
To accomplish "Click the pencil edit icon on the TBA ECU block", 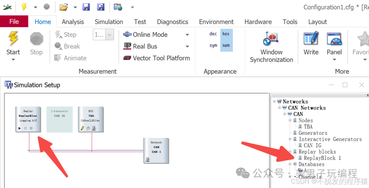I will (82, 128).
